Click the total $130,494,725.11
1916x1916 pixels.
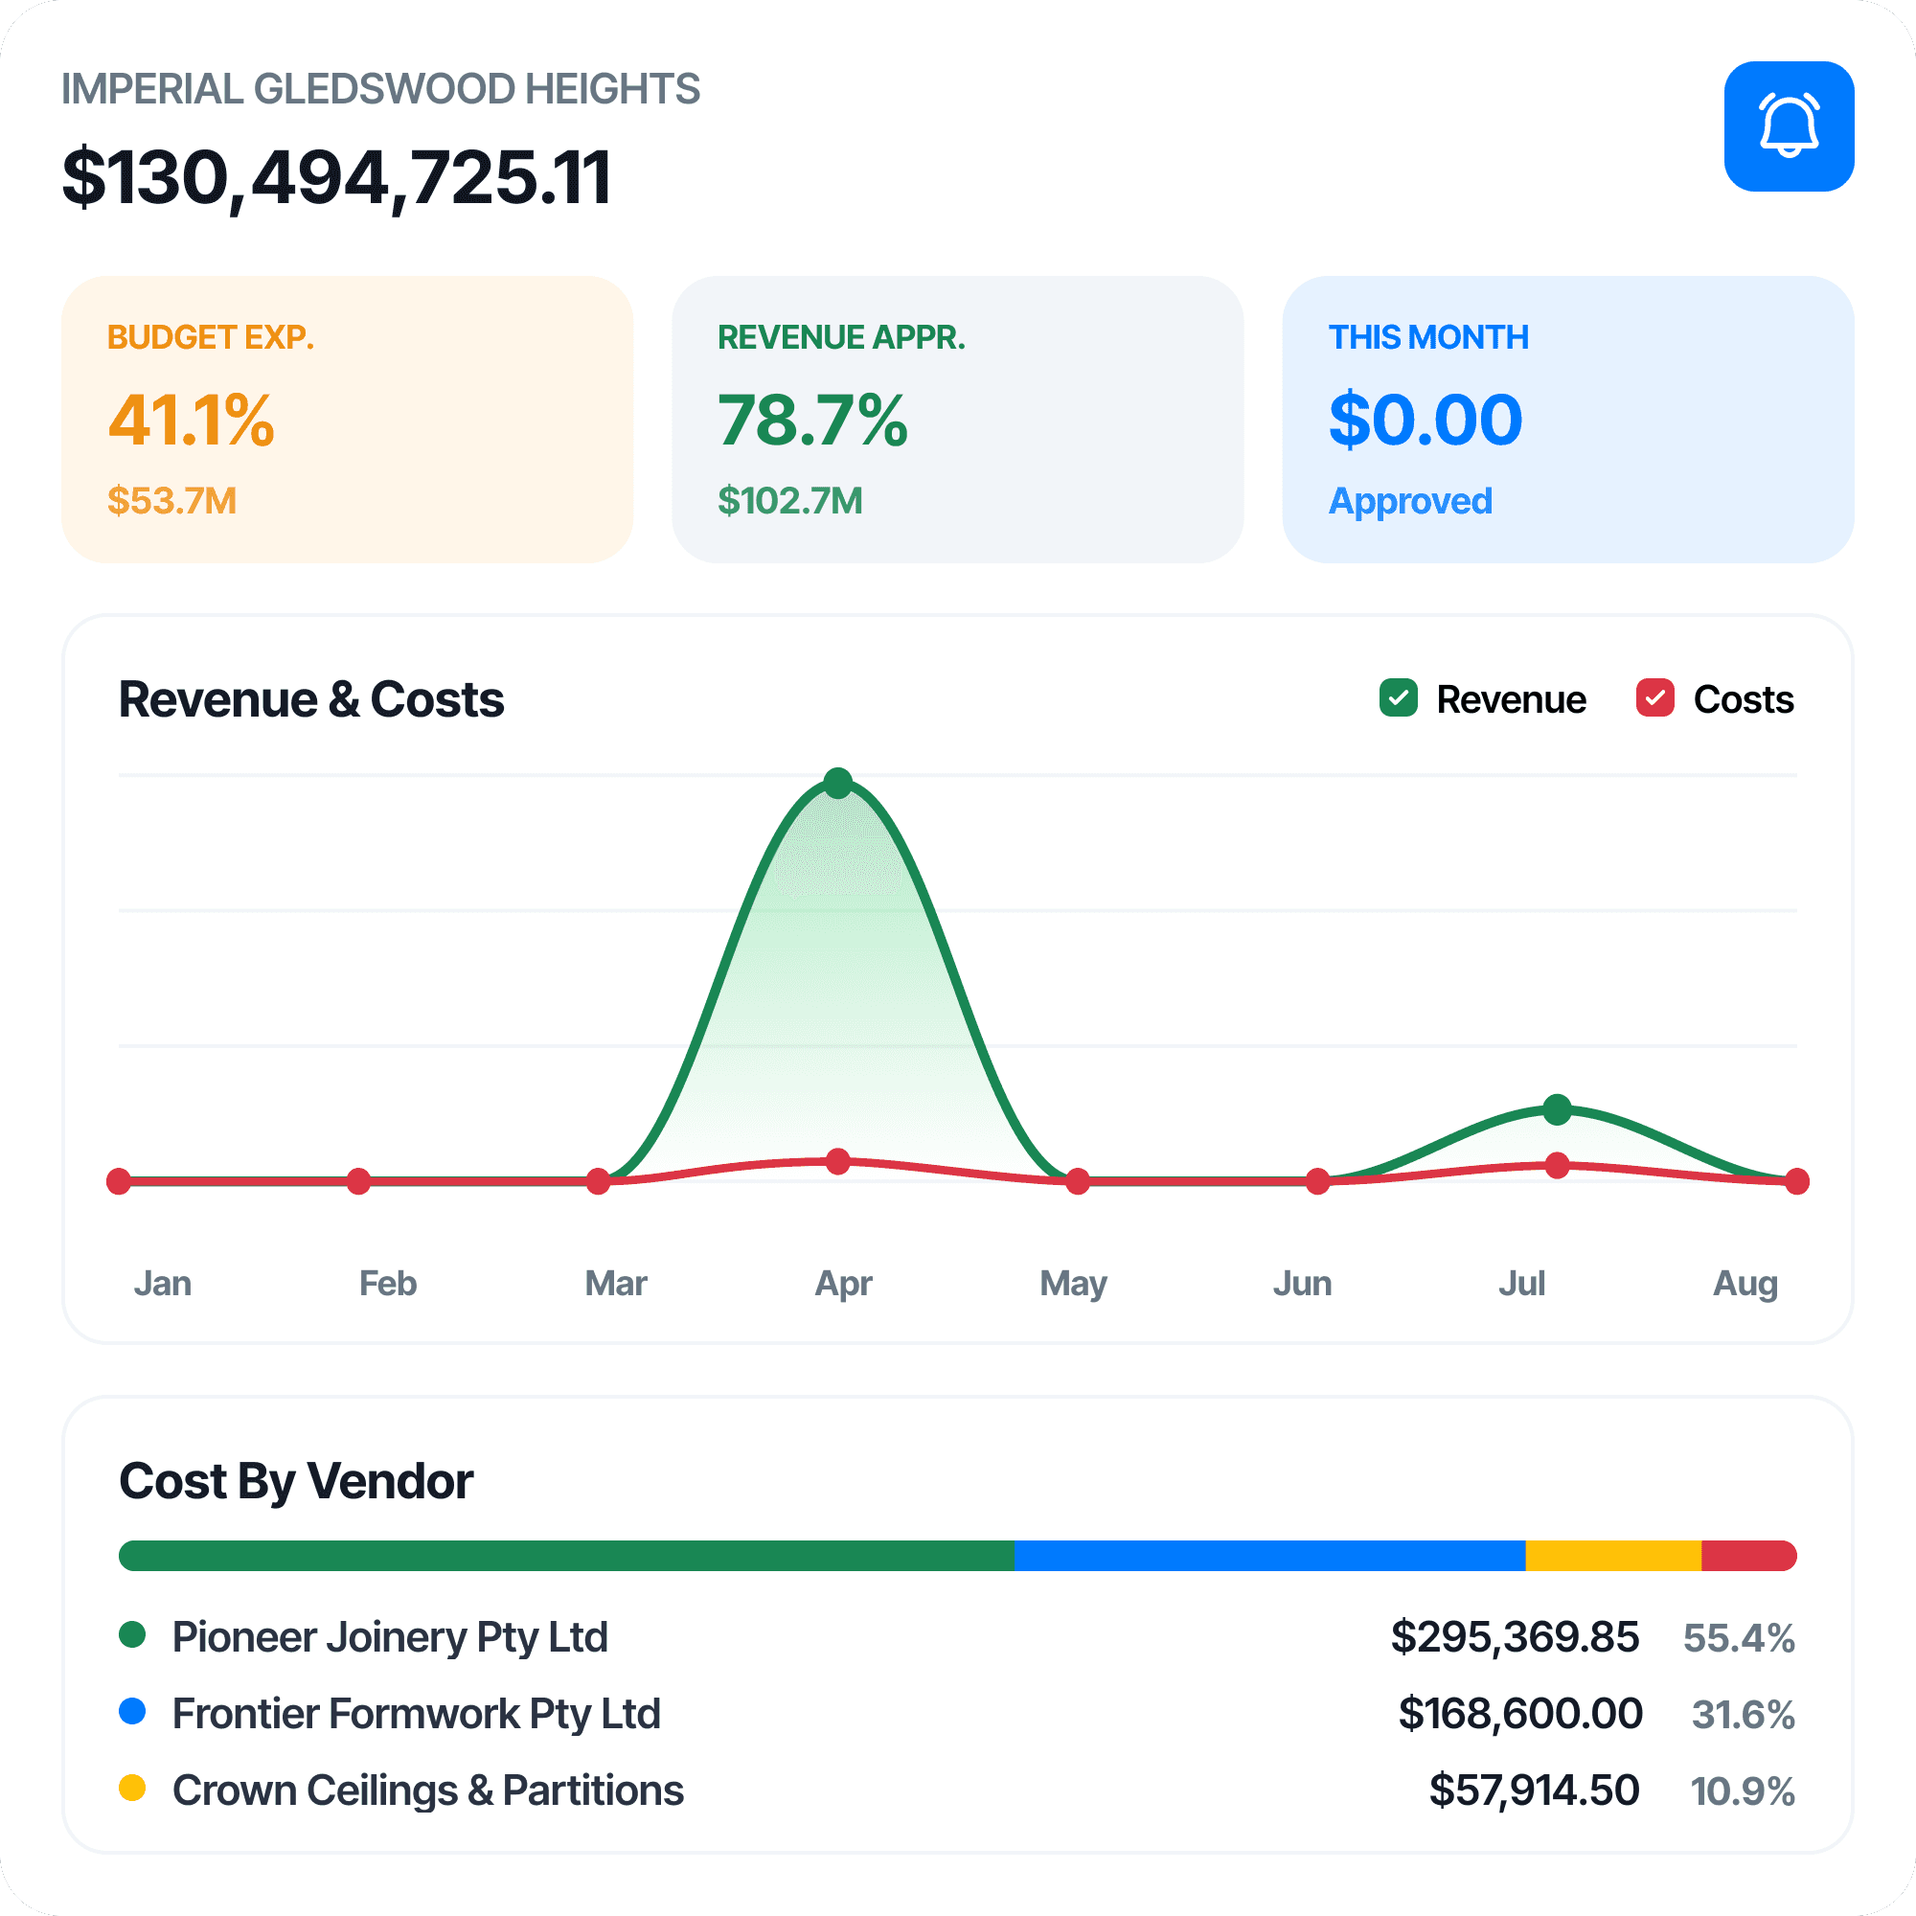click(x=336, y=178)
